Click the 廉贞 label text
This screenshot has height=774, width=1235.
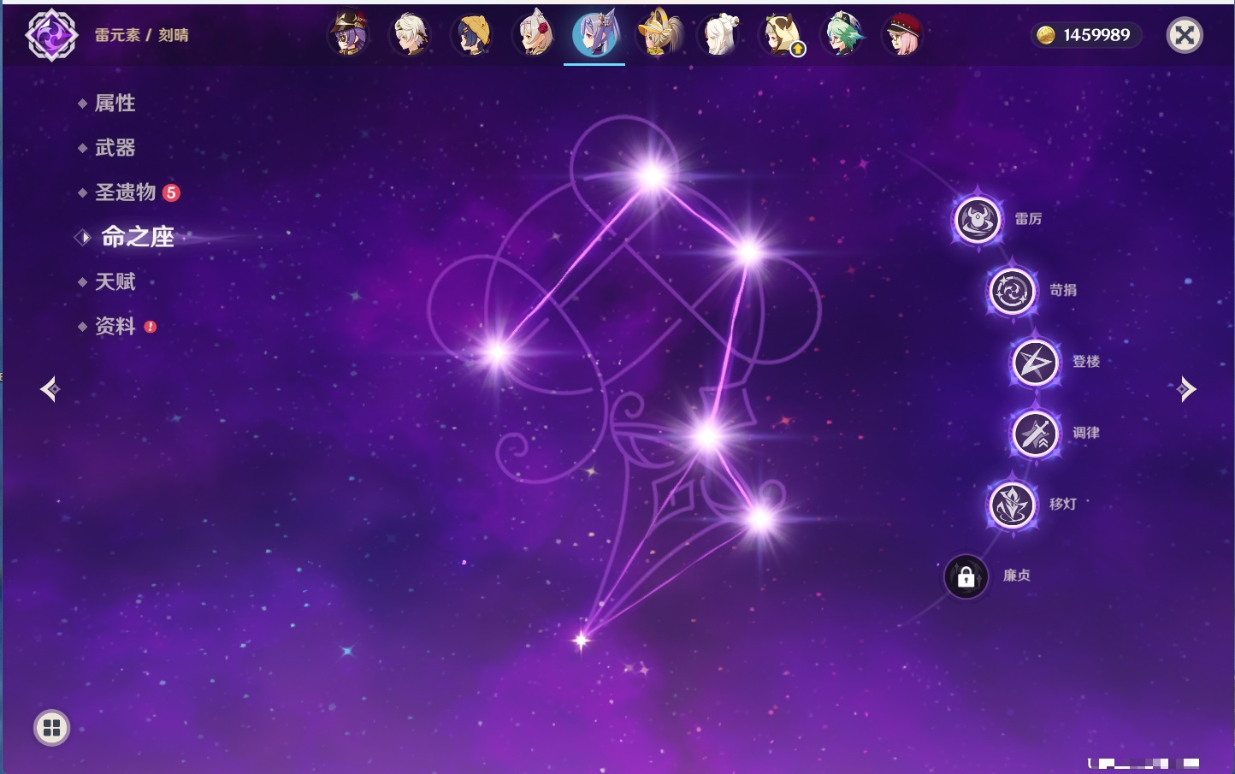tap(1017, 576)
